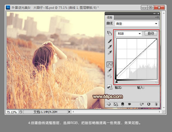Click the 自动 auto button
Screen dimensions: 172x132
click(150, 34)
